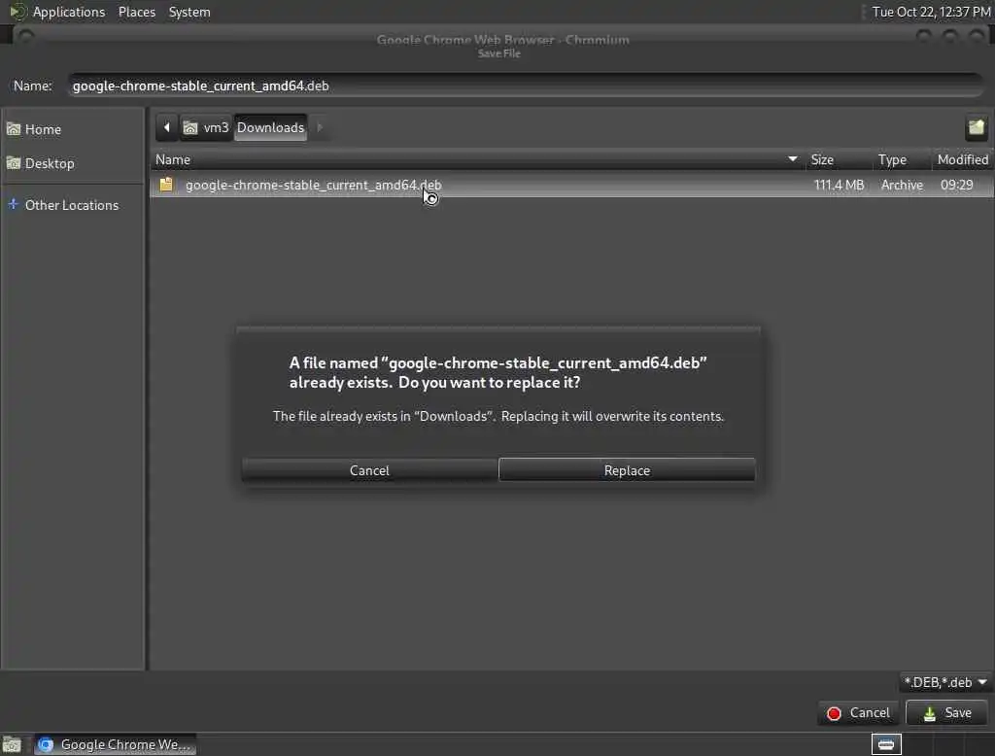Screen dimensions: 995x756
Task: Click the archive icon of the .deb file
Action: click(x=166, y=185)
